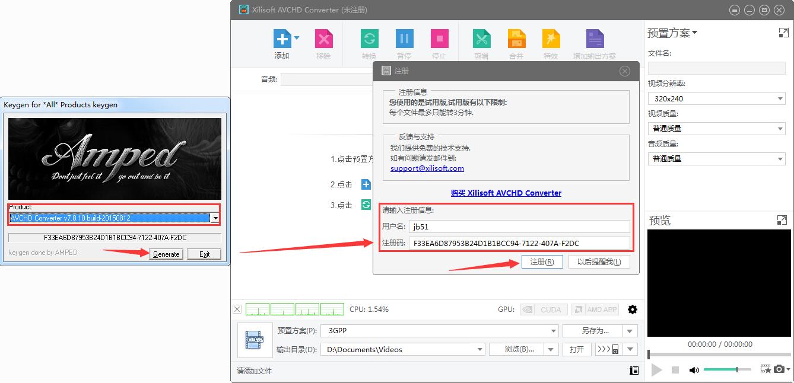Click the Add output profile (增加输出方案) icon
The height and width of the screenshot is (383, 794).
(x=595, y=39)
